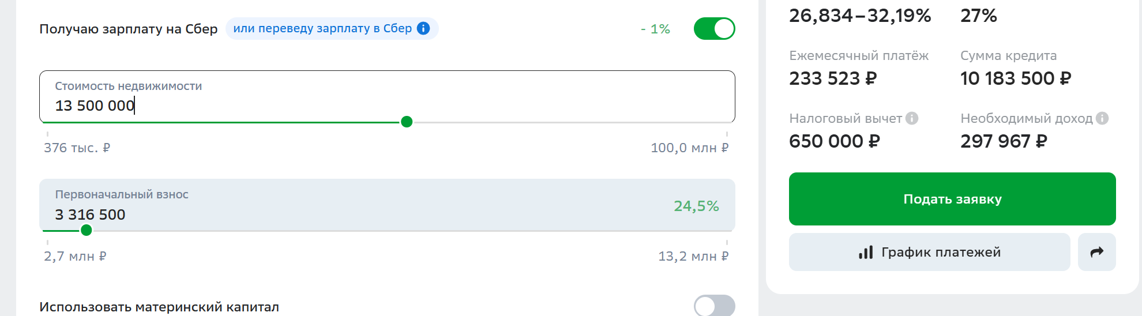
Task: Click the down payment slider handle
Action: click(x=87, y=230)
